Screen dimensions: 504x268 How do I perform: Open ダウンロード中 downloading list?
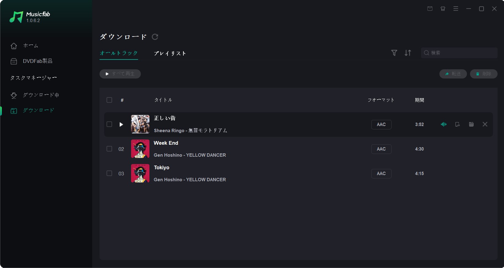[35, 95]
